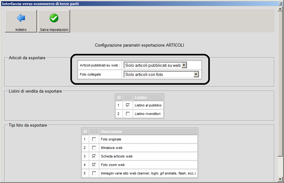
Task: Click 'Solo articoli pubblicati su web' value
Action: [153, 65]
